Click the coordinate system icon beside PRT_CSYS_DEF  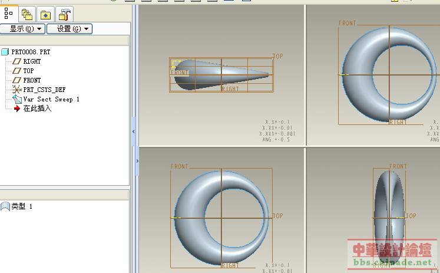tap(17, 90)
